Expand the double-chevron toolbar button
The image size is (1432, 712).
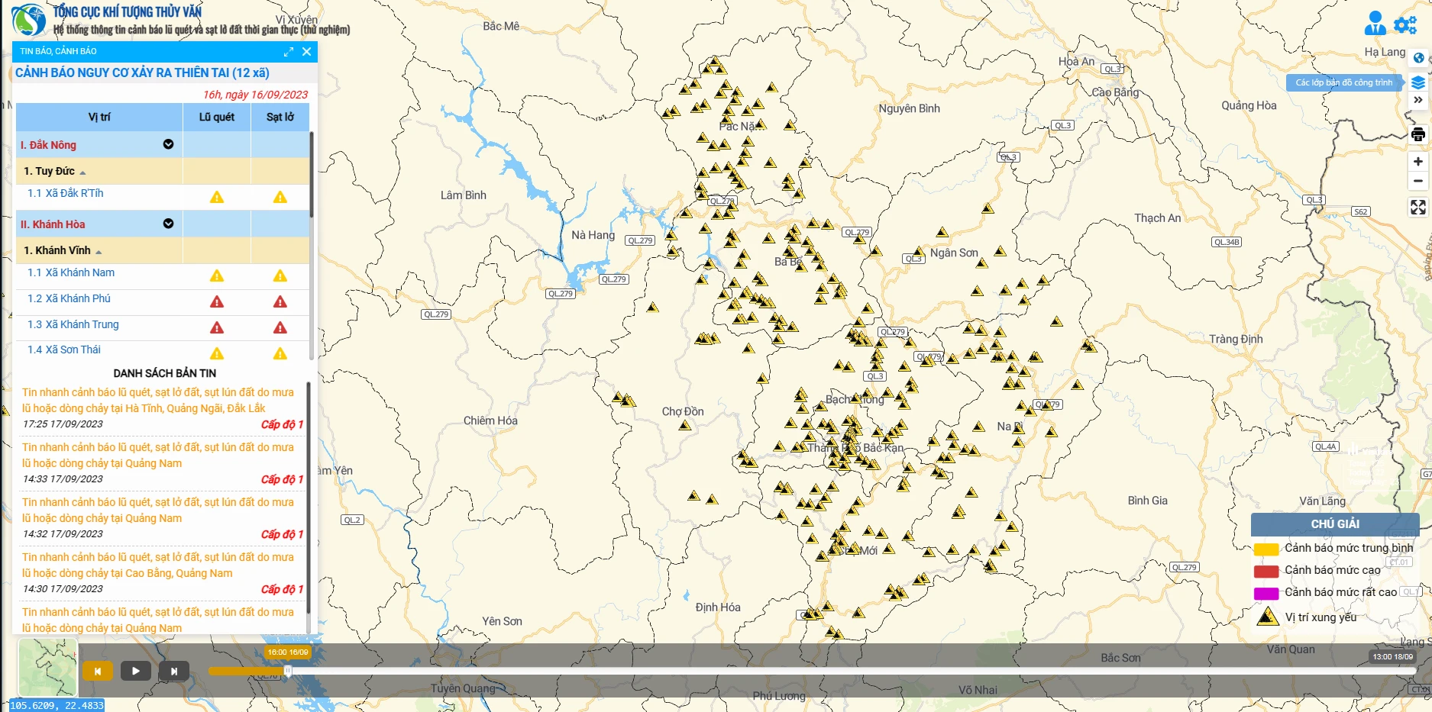pos(1418,100)
